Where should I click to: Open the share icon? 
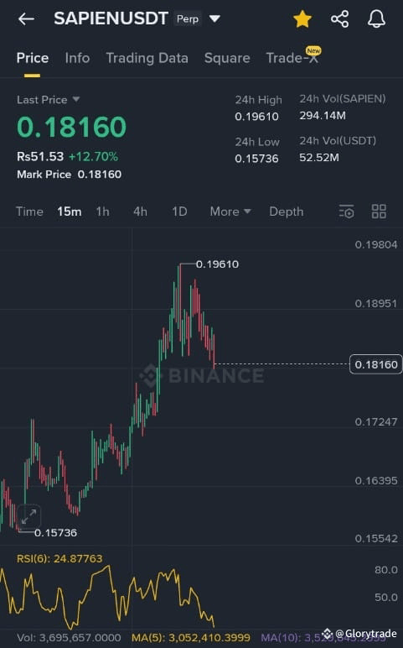[x=340, y=19]
